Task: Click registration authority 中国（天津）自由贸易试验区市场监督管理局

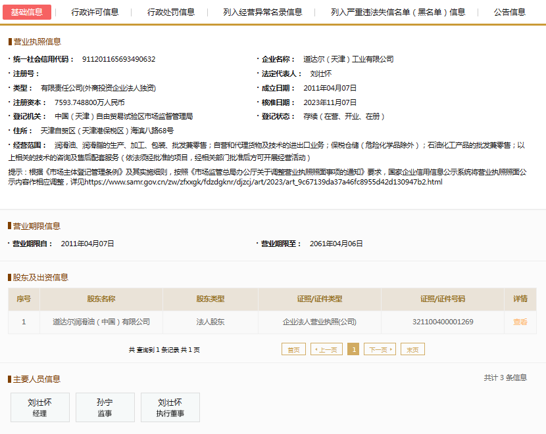Action: coord(124,116)
